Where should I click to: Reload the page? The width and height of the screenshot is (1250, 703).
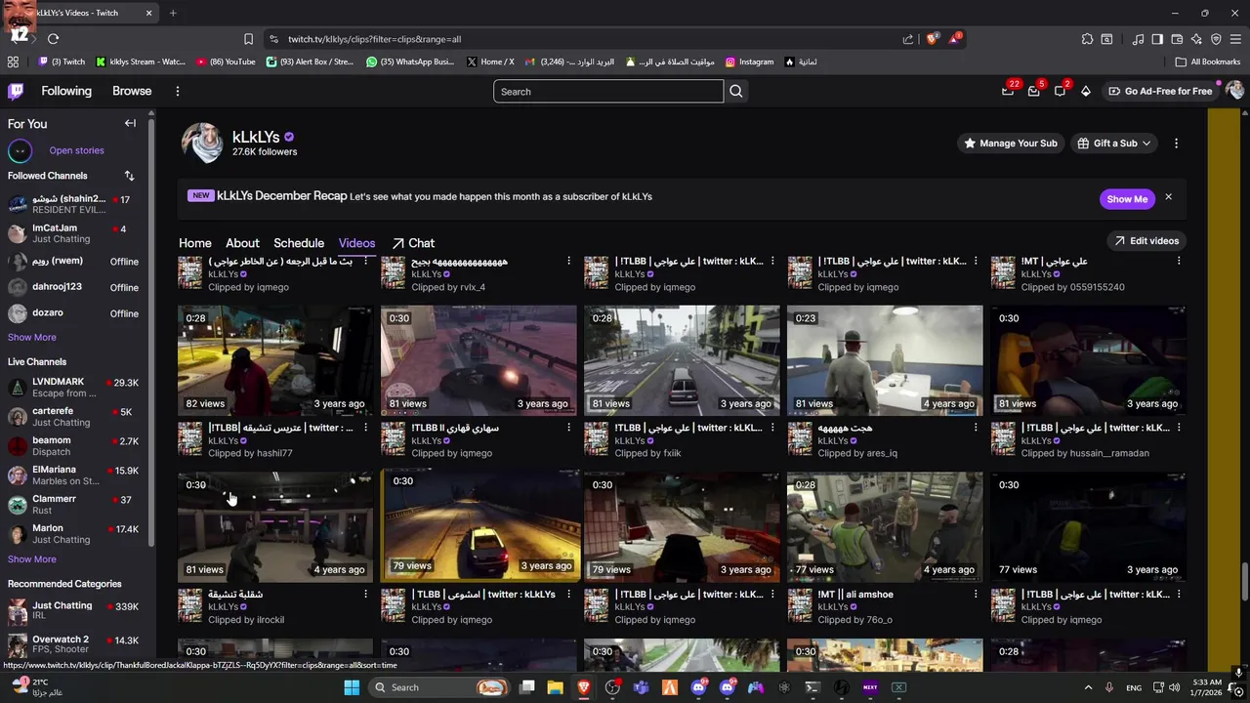point(53,39)
